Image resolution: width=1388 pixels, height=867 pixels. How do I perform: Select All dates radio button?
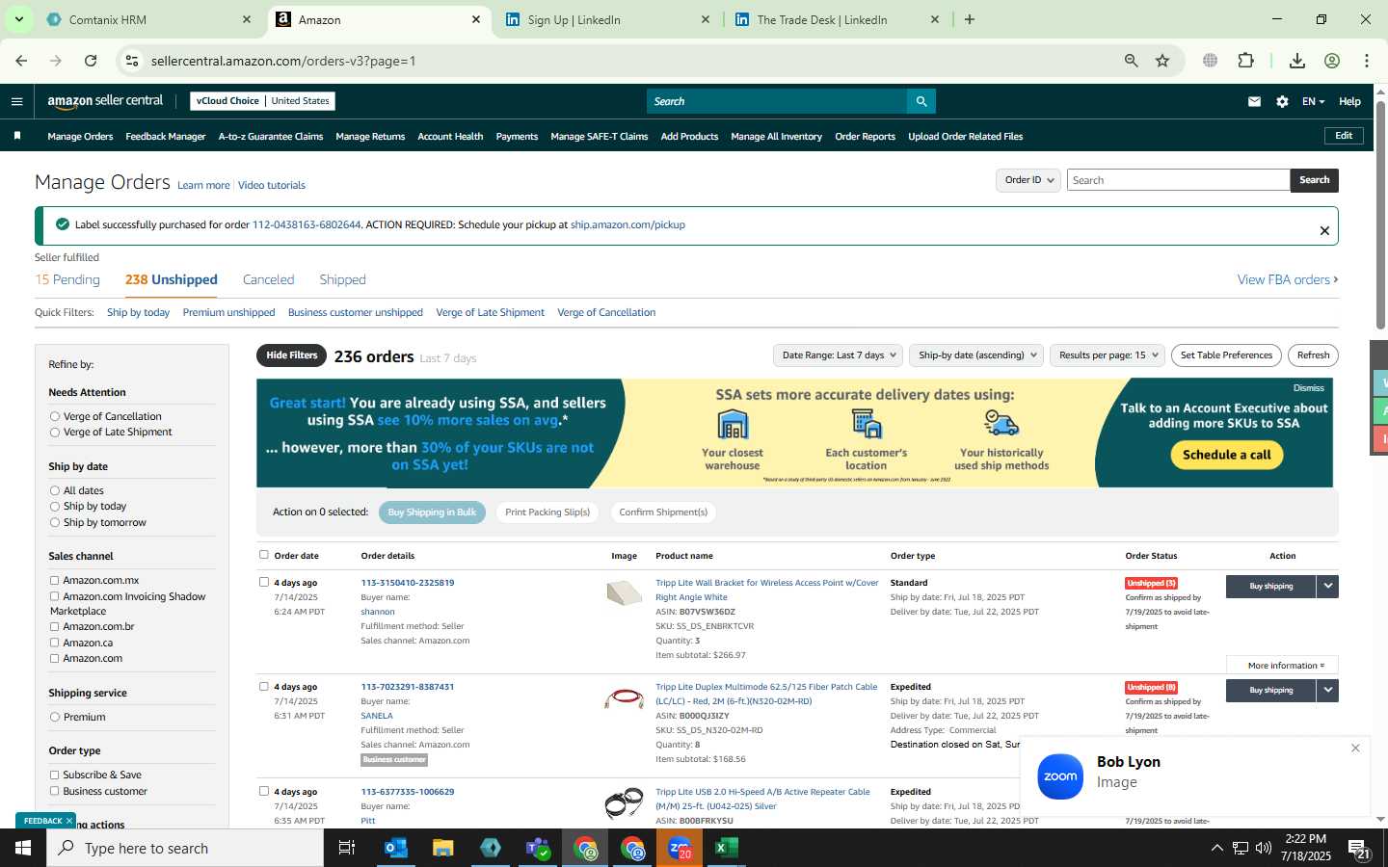pyautogui.click(x=55, y=490)
